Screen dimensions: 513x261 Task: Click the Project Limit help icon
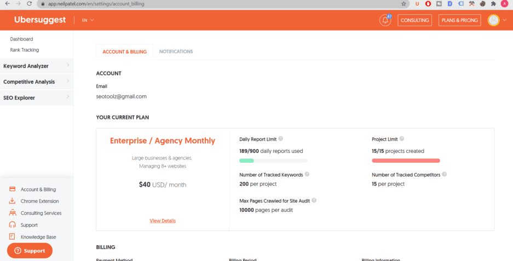point(402,139)
